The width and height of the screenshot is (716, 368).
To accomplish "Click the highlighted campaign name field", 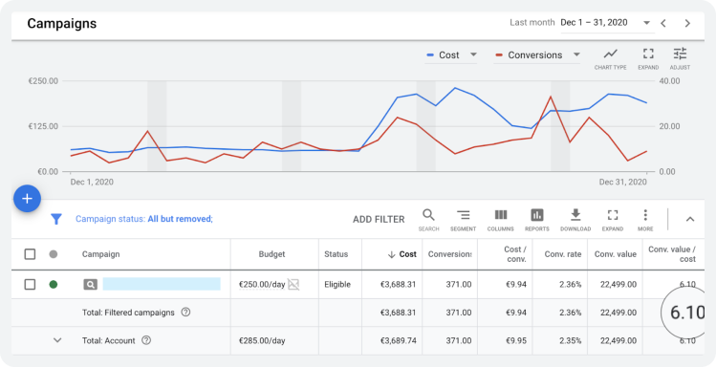I will [x=162, y=284].
